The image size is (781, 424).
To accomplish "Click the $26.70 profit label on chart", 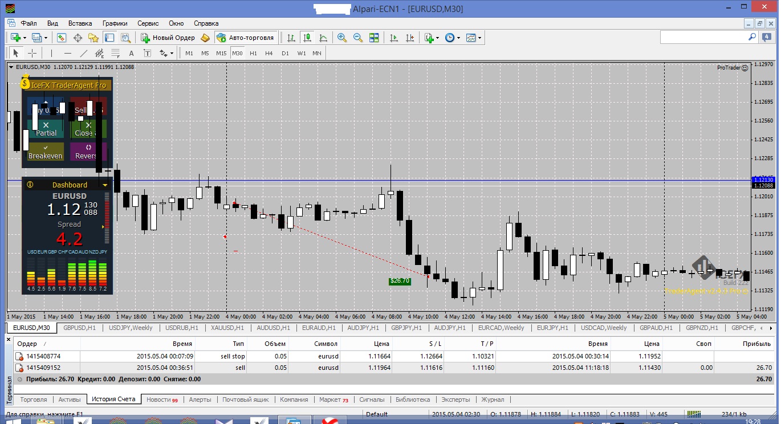I will point(400,280).
